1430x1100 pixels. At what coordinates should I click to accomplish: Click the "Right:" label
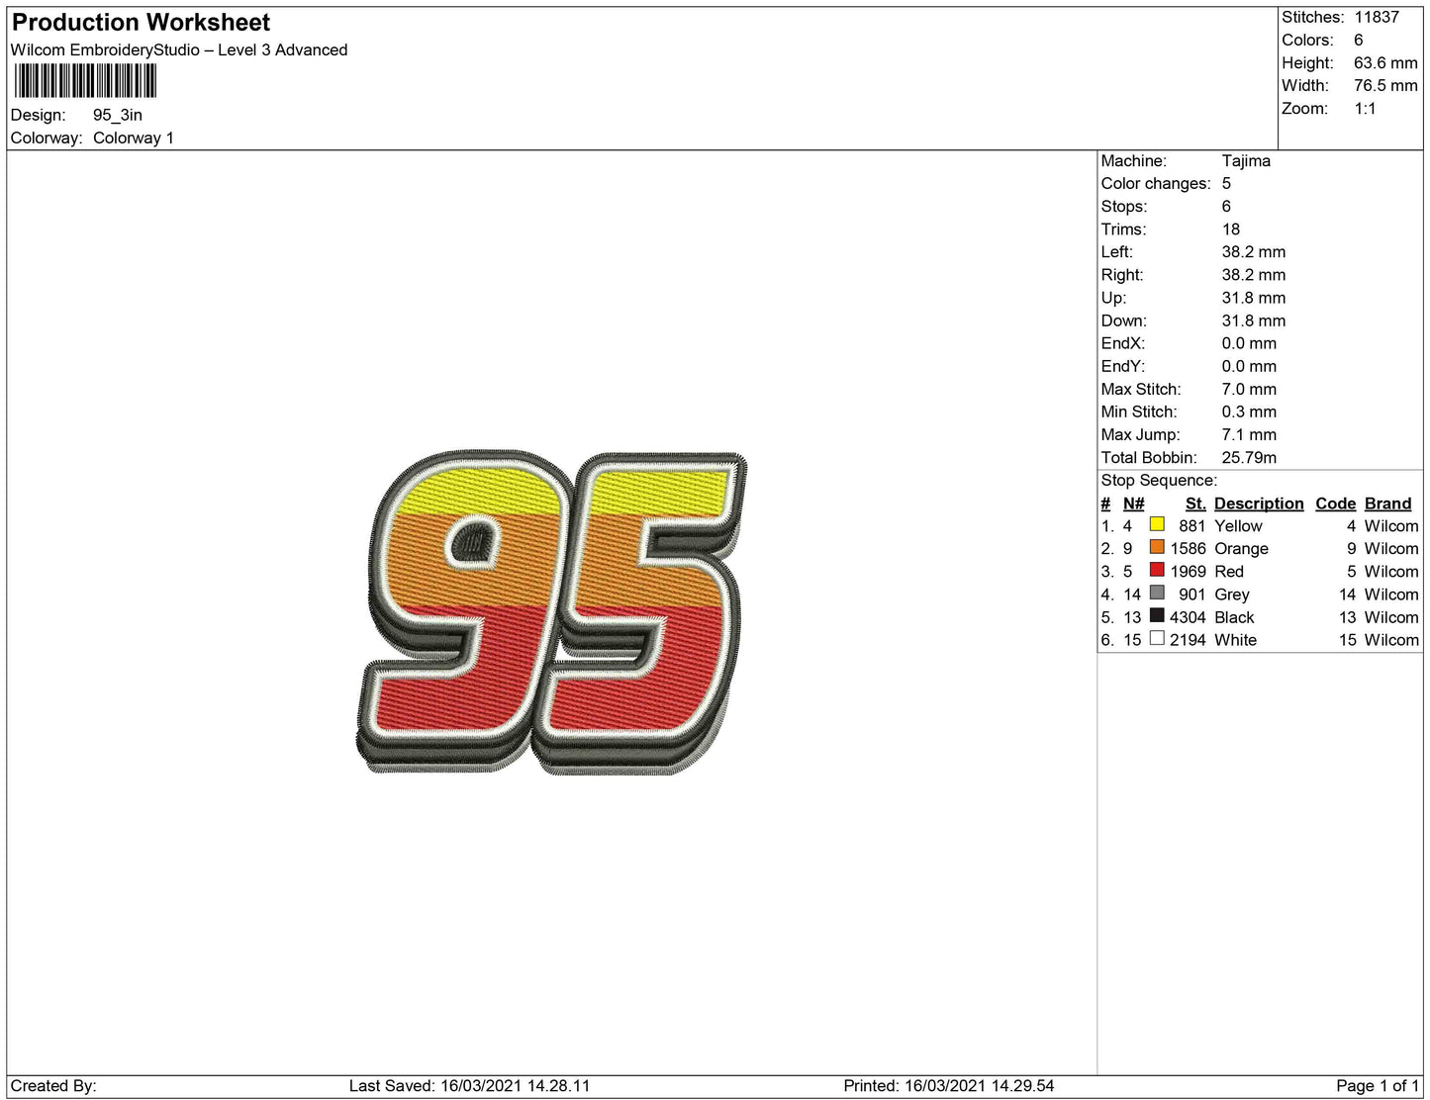1122,275
